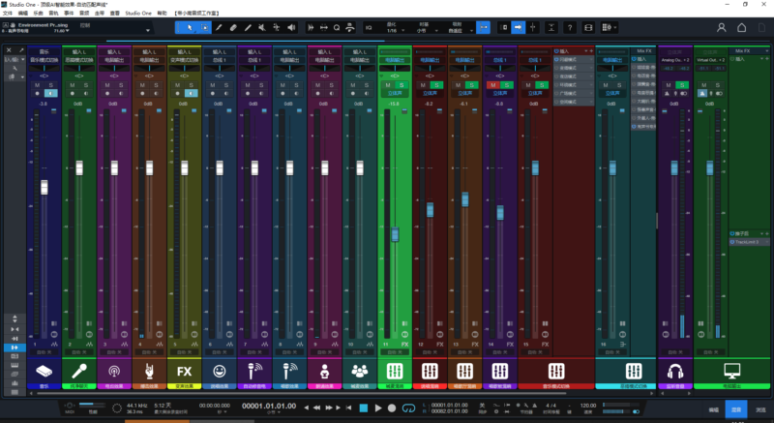The height and width of the screenshot is (423, 774).
Task: Unmute the red-lit M button on channel 14
Action: point(495,85)
